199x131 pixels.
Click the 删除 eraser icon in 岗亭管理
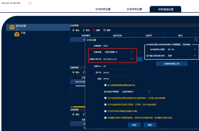[94, 30]
